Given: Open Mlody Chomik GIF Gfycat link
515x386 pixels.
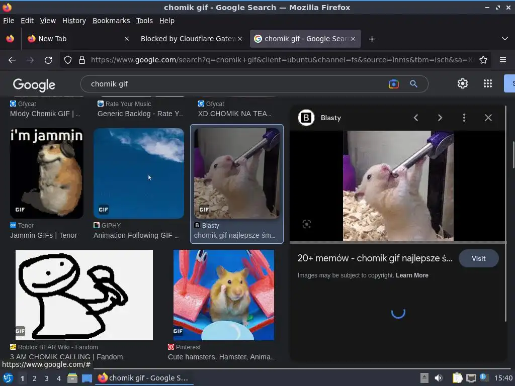Looking at the screenshot, I should pos(45,114).
